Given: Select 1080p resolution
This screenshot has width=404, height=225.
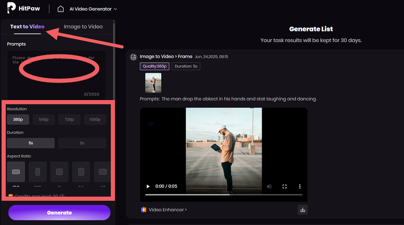Looking at the screenshot, I should click(95, 119).
